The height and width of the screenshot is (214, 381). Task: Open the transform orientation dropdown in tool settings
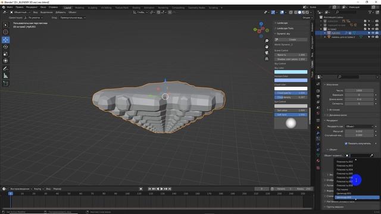34,18
